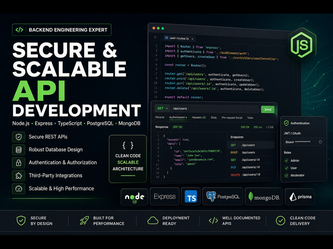The image size is (333, 249).
Task: Click the cloud icon beside Deployment Ready
Action: (153, 220)
